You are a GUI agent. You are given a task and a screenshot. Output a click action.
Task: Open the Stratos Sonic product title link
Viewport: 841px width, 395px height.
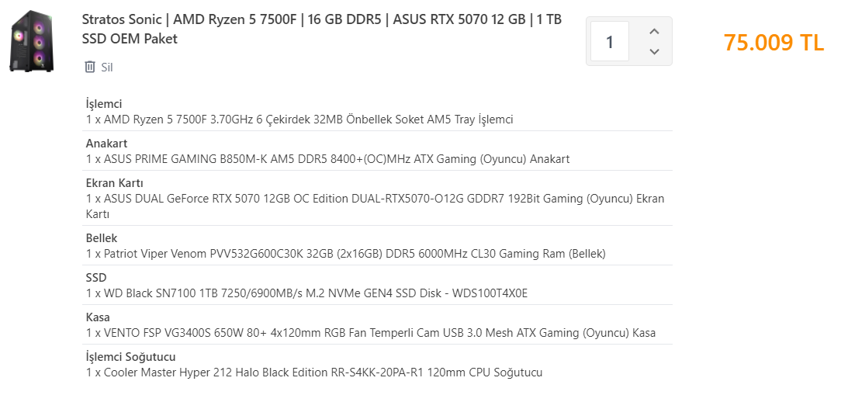click(321, 29)
